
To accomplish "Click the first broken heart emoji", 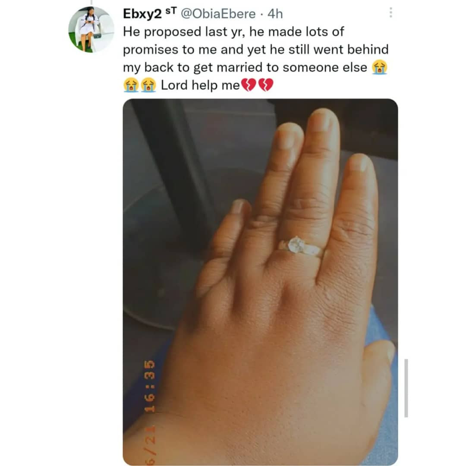I will pyautogui.click(x=248, y=85).
